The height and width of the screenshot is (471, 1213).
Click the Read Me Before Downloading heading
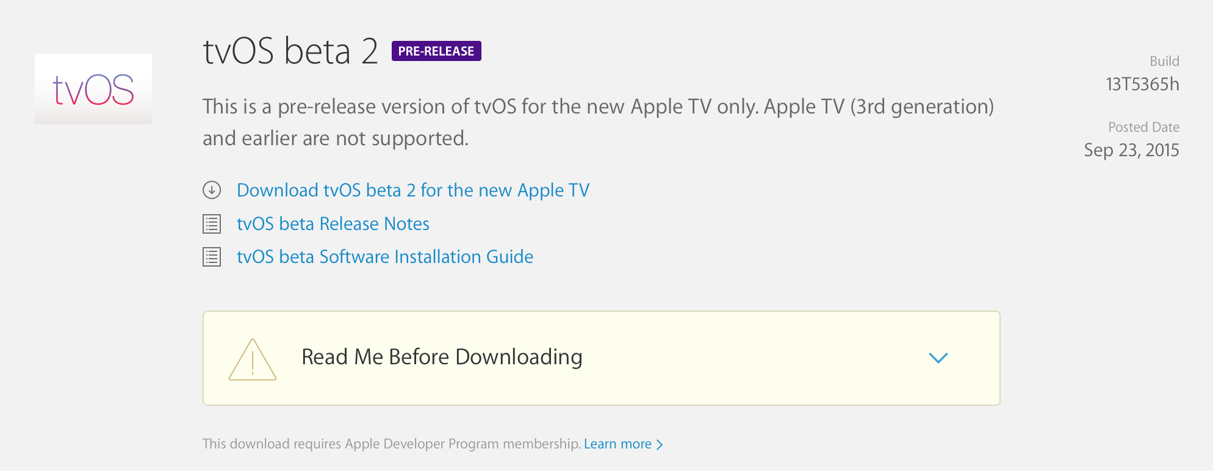[x=441, y=357]
